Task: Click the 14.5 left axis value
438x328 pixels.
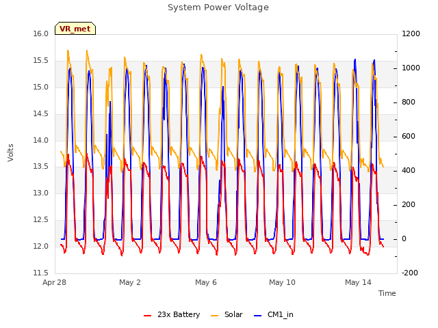Action: pyautogui.click(x=41, y=113)
